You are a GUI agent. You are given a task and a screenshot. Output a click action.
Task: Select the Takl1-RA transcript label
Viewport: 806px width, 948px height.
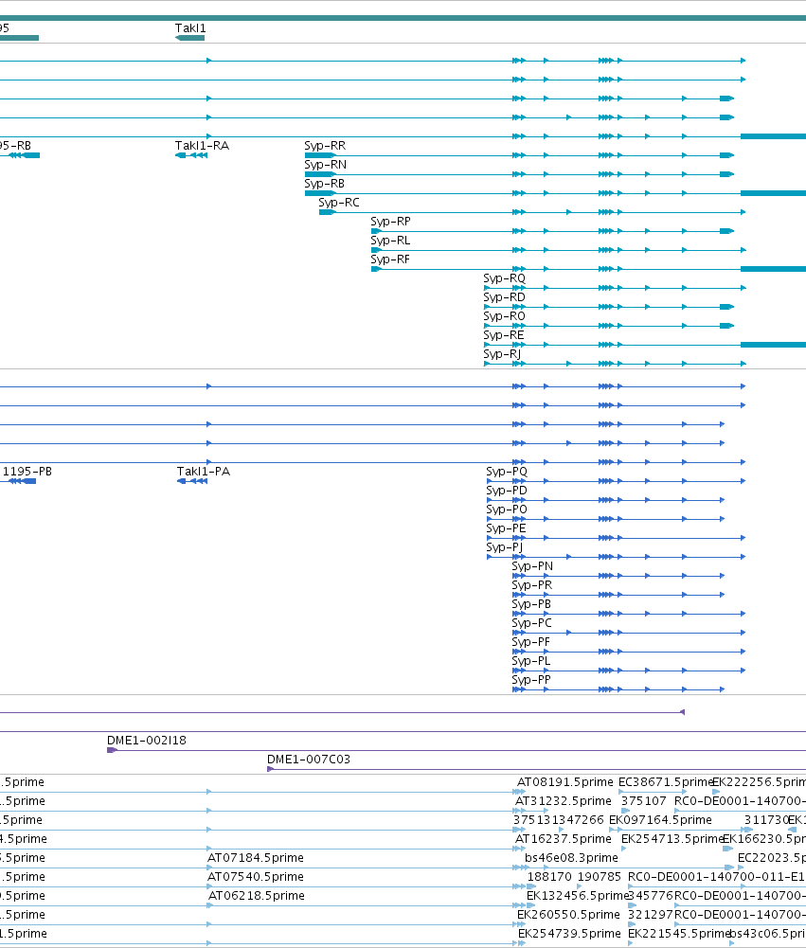[202, 146]
